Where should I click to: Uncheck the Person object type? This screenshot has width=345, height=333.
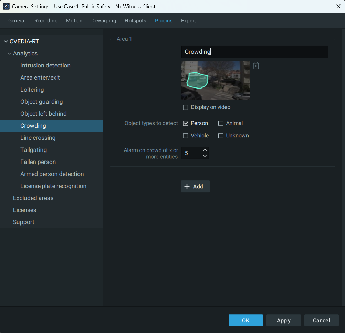(x=186, y=123)
